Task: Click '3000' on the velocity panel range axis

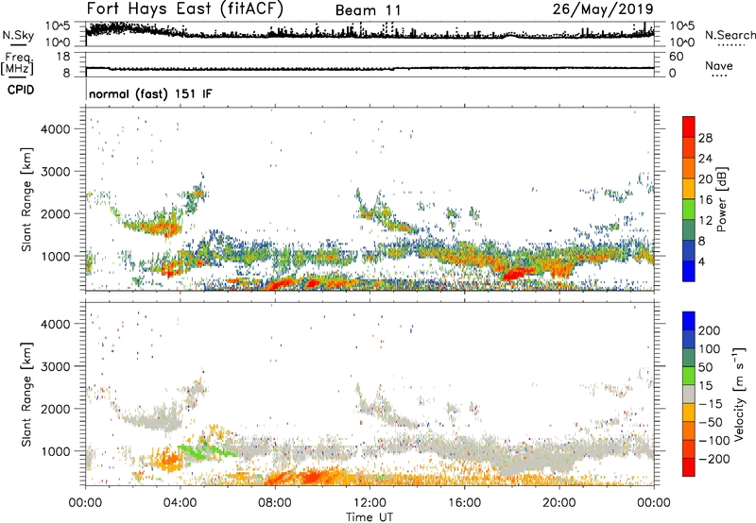Action: point(56,366)
